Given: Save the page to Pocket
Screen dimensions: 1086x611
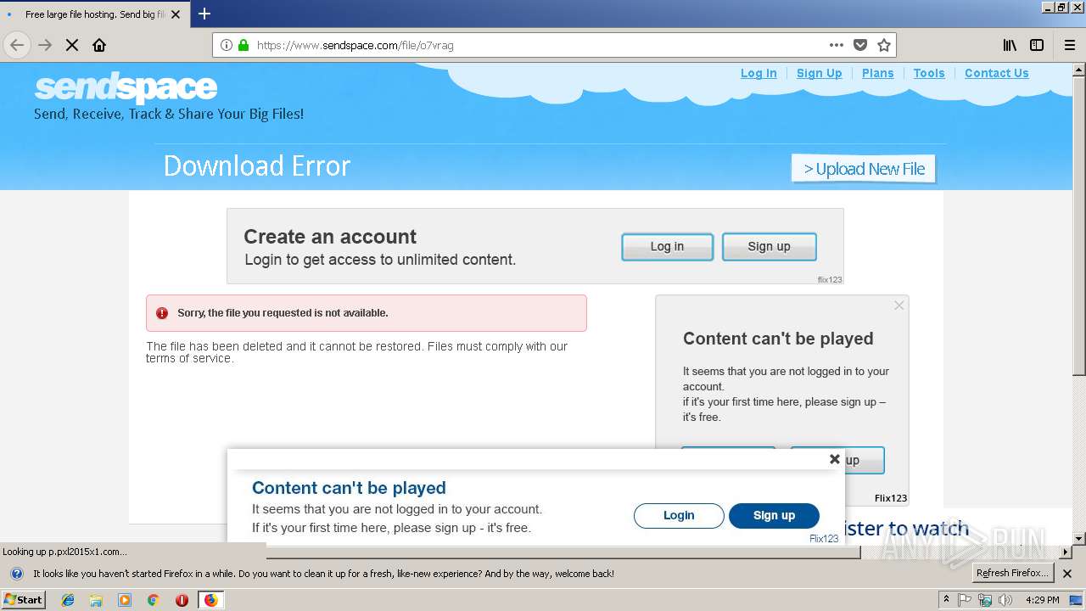Looking at the screenshot, I should [860, 45].
